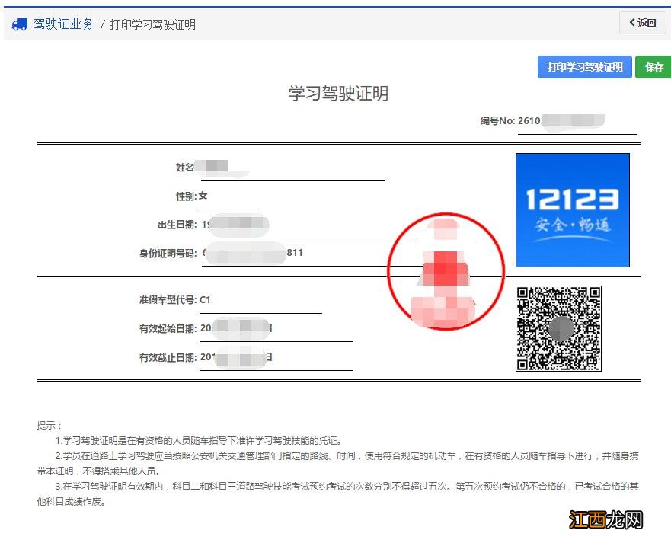Click the blue 打印学习驾驶证明 button
The image size is (671, 543).
tap(584, 67)
